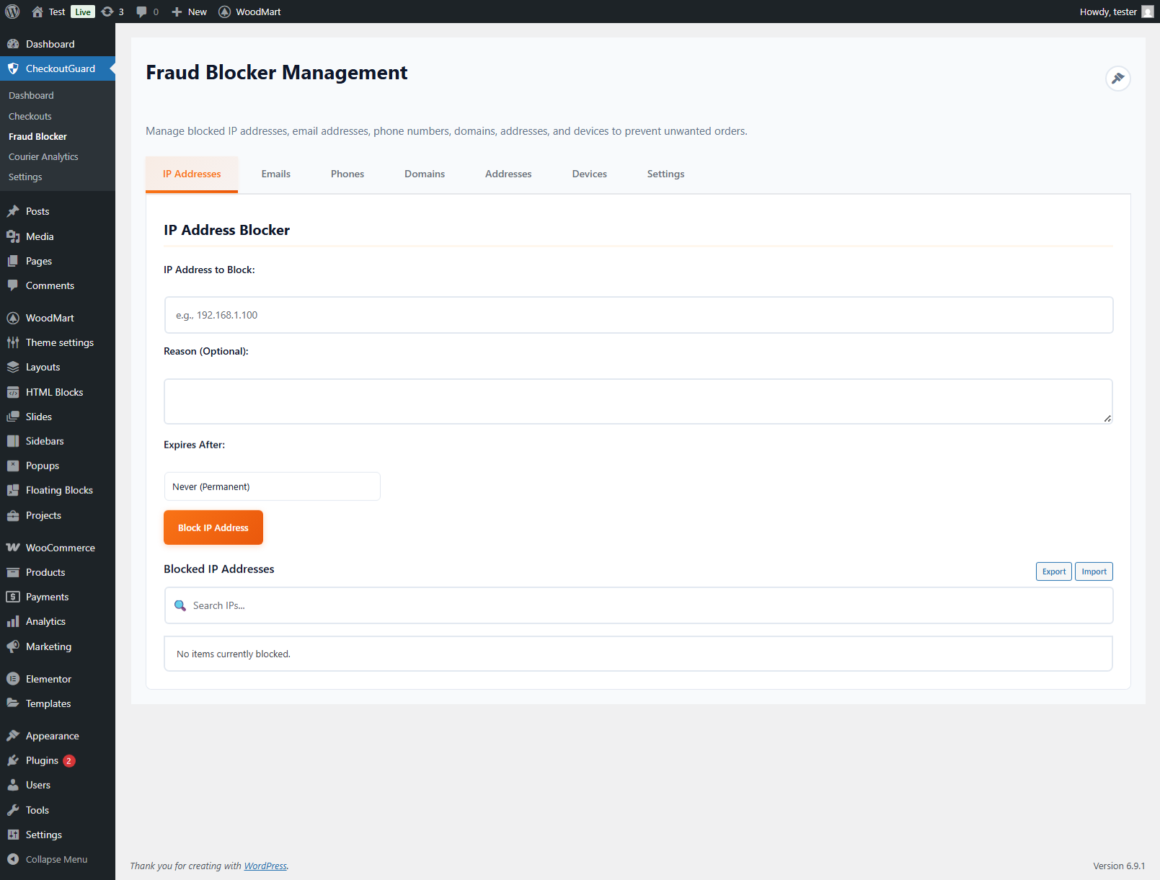Screen dimensions: 1160x880
Task: Open the comments bubble icon
Action: pyautogui.click(x=141, y=12)
